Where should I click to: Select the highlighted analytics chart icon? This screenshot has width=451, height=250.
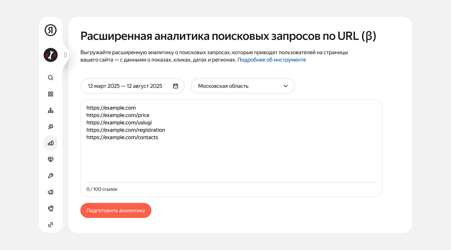tap(50, 143)
